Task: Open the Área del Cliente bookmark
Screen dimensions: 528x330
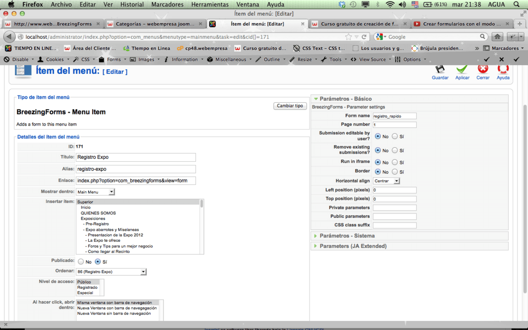Action: (x=90, y=48)
